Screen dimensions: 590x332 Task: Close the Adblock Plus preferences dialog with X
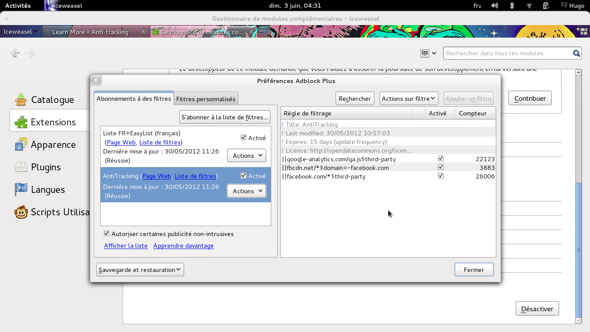[96, 80]
